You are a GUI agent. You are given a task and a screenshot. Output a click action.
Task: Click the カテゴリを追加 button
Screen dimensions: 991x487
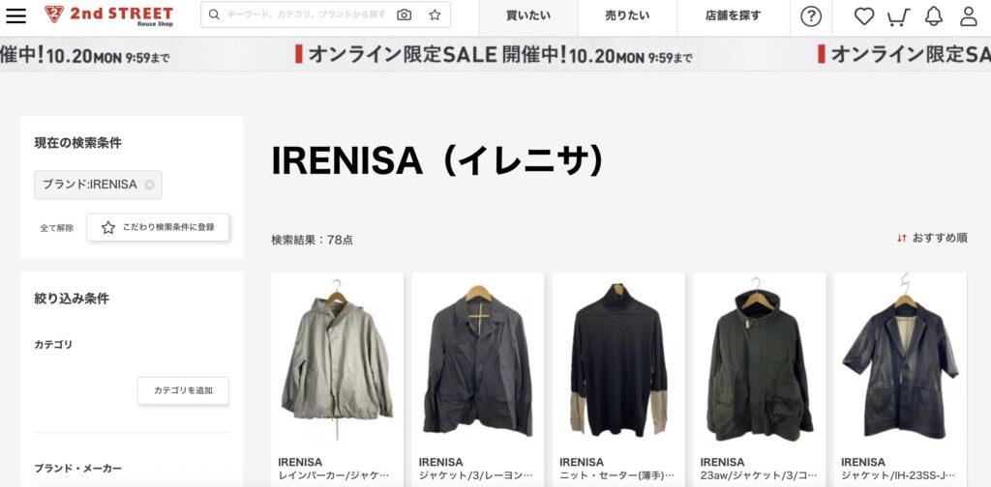point(183,390)
